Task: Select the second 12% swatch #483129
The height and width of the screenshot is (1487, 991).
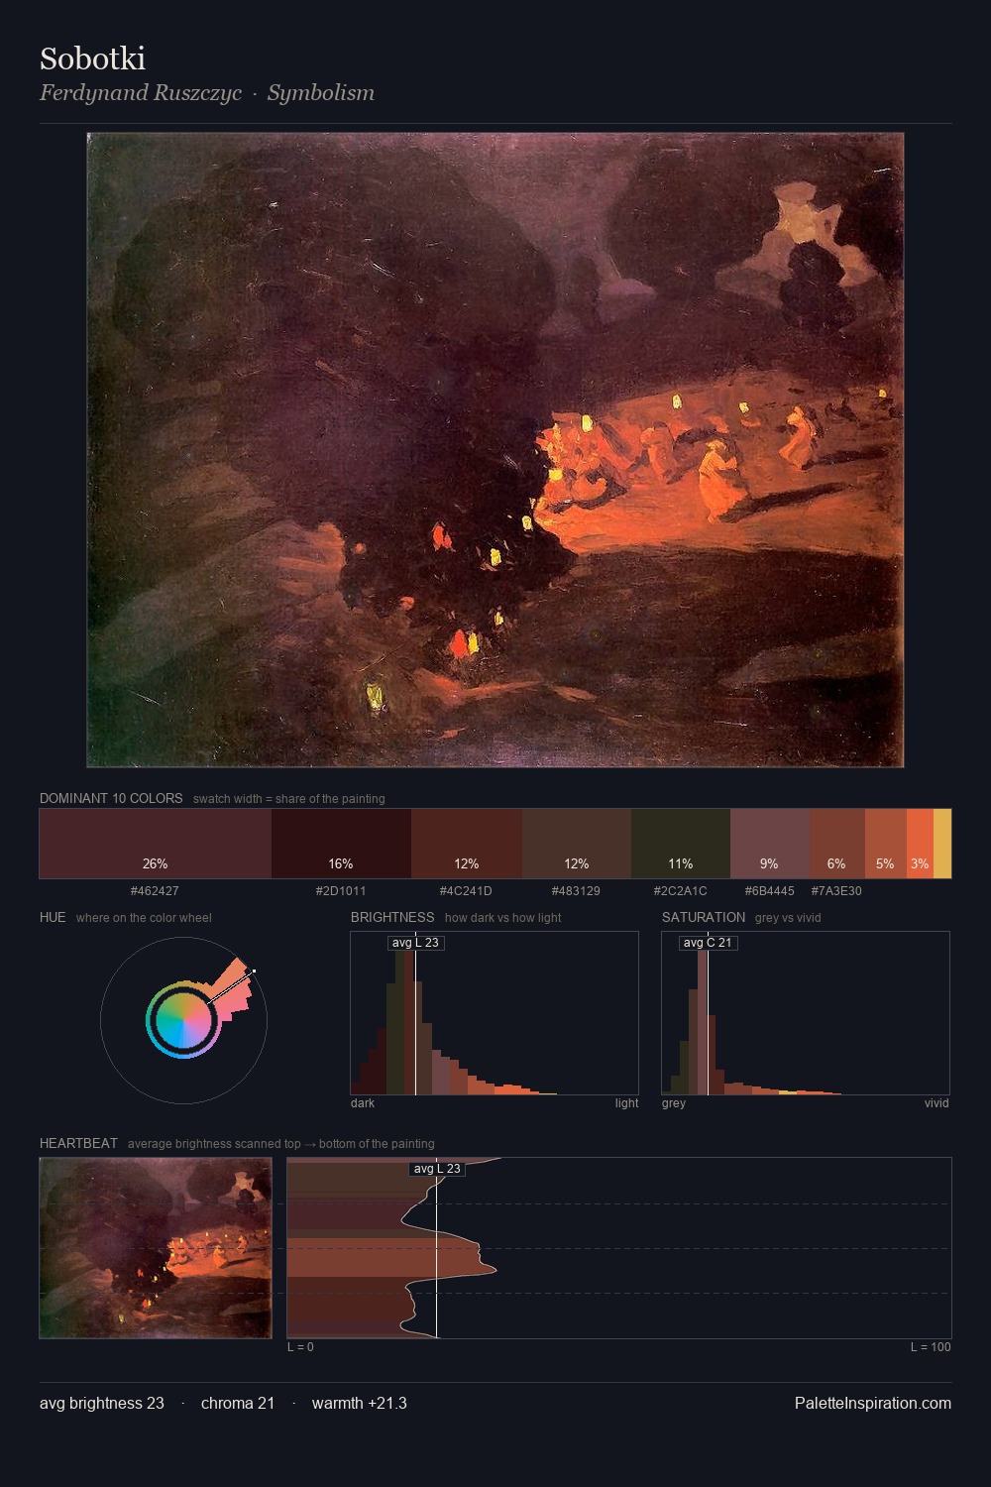Action: (577, 844)
